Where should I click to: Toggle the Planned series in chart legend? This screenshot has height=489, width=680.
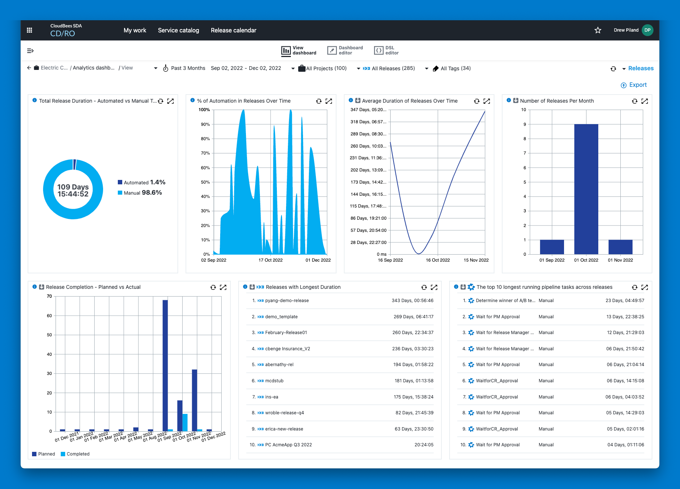coord(43,454)
